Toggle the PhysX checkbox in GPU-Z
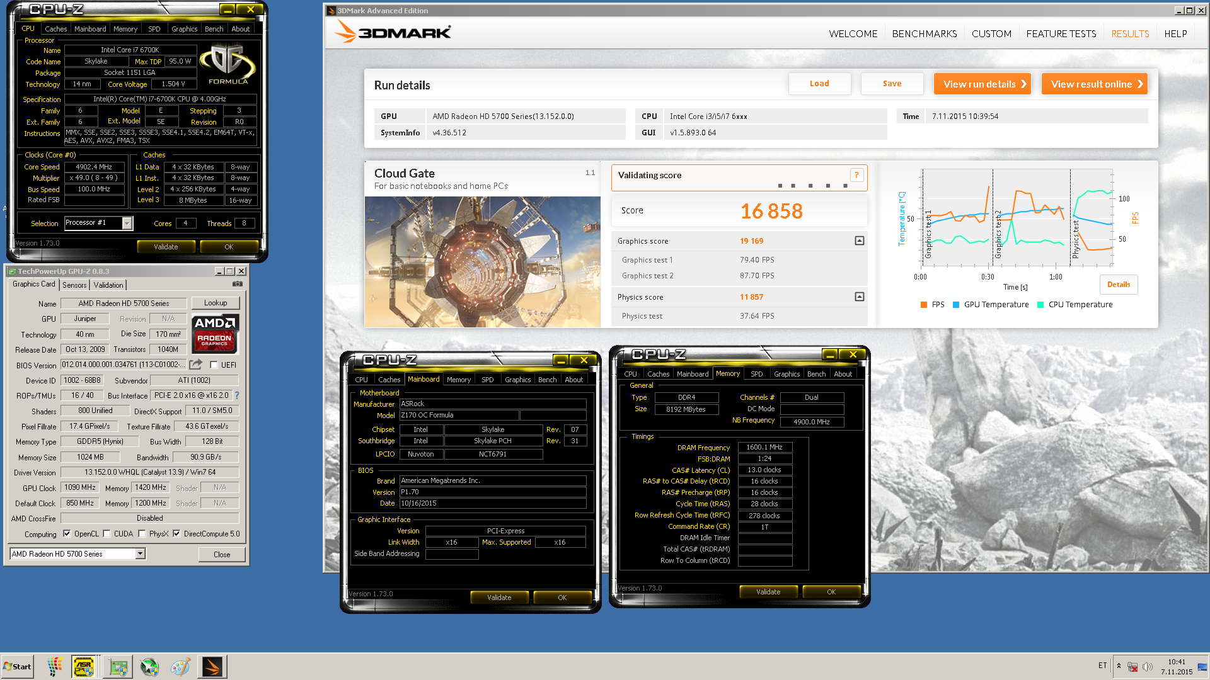The height and width of the screenshot is (680, 1210). [x=142, y=533]
